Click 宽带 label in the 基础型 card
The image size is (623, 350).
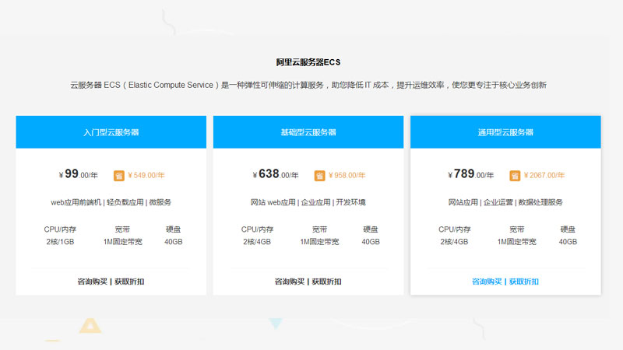pyautogui.click(x=319, y=229)
